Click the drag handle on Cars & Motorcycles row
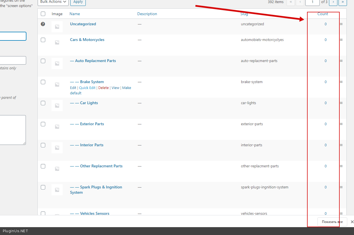 [x=341, y=40]
